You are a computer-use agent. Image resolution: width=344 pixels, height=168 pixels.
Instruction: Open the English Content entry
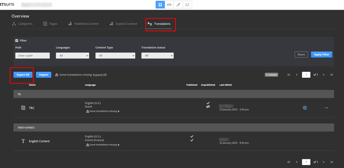click(x=39, y=141)
